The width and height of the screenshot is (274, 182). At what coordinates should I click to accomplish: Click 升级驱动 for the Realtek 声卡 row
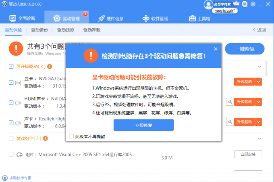coord(244,122)
